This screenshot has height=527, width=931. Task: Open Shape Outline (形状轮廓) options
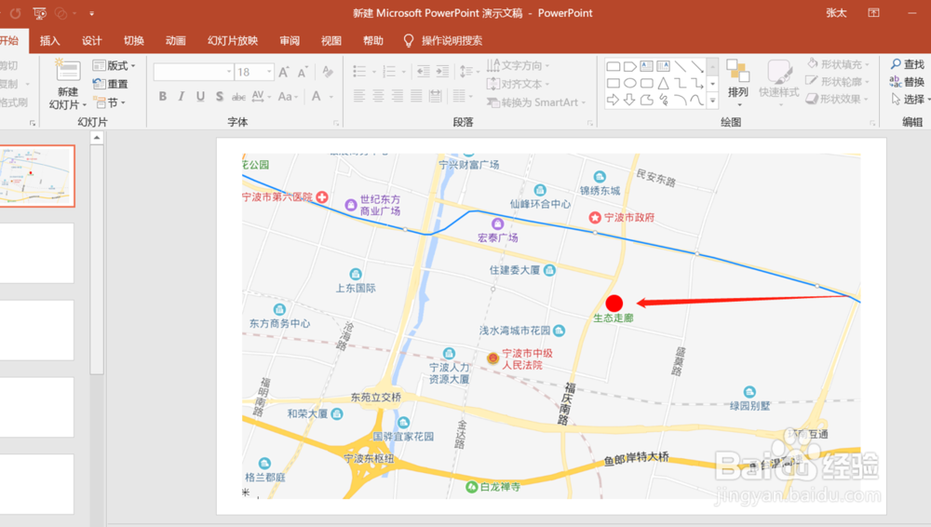tap(838, 81)
